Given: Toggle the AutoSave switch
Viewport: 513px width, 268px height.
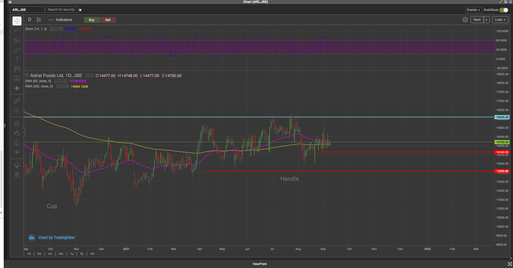Looking at the screenshot, I should [x=503, y=10].
